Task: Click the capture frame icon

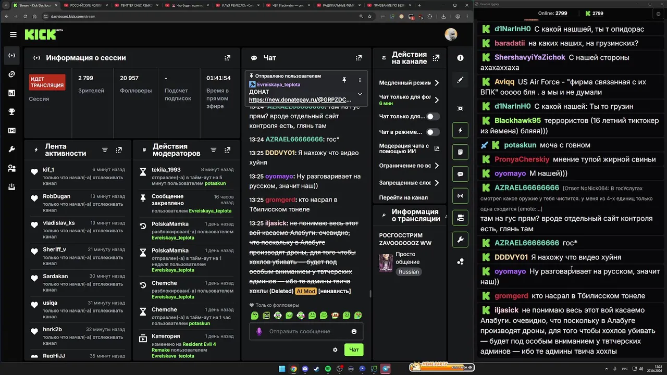Action: tap(460, 108)
